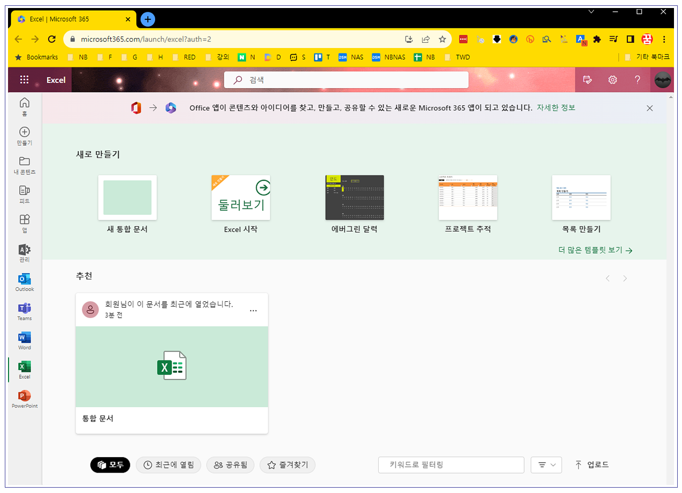The height and width of the screenshot is (493, 682).
Task: Open the filter sort dropdown
Action: pos(546,465)
